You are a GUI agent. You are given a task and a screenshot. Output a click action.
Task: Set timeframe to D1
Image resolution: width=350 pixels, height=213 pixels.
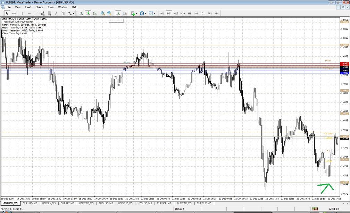[203, 14]
